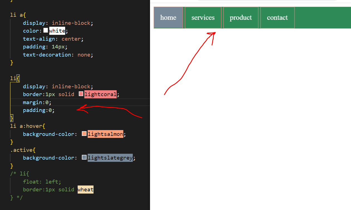
Task: Click the white color swatch
Action: click(x=46, y=30)
